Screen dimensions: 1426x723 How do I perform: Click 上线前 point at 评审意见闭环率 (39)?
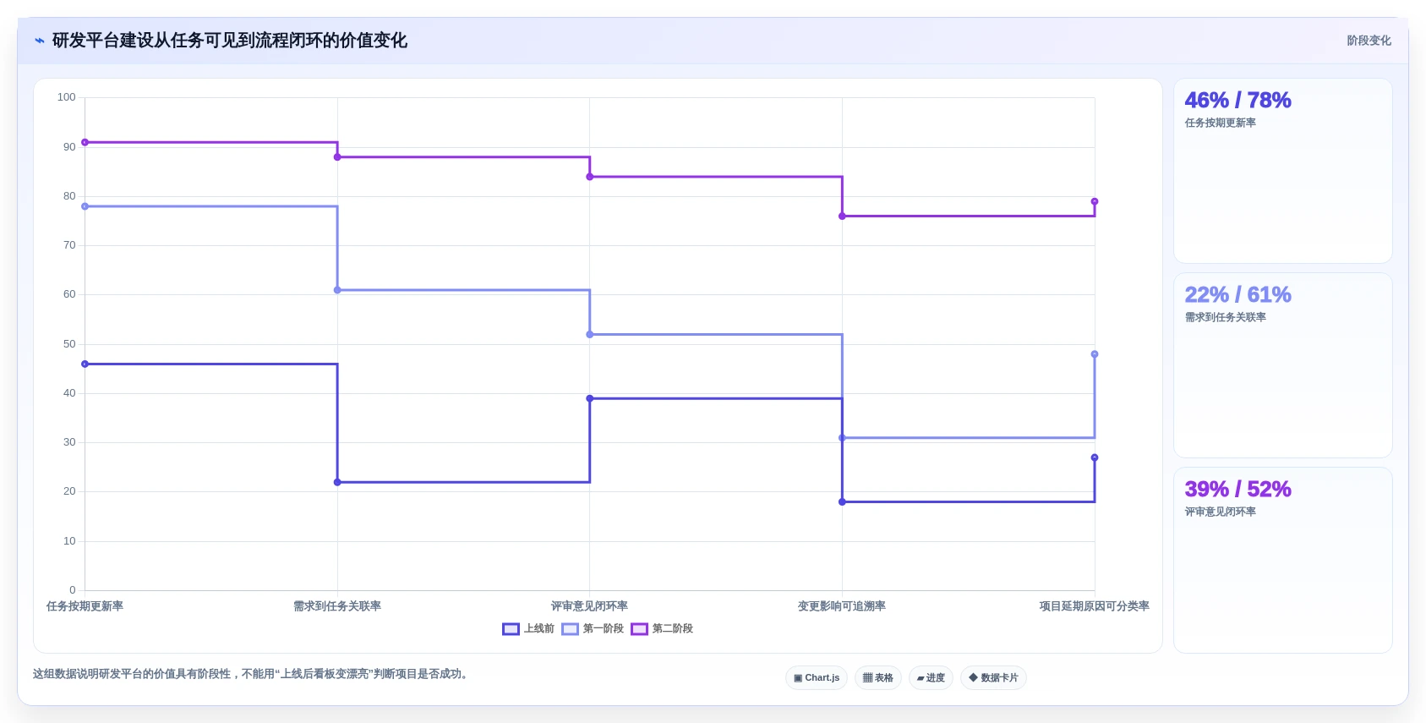click(x=590, y=398)
